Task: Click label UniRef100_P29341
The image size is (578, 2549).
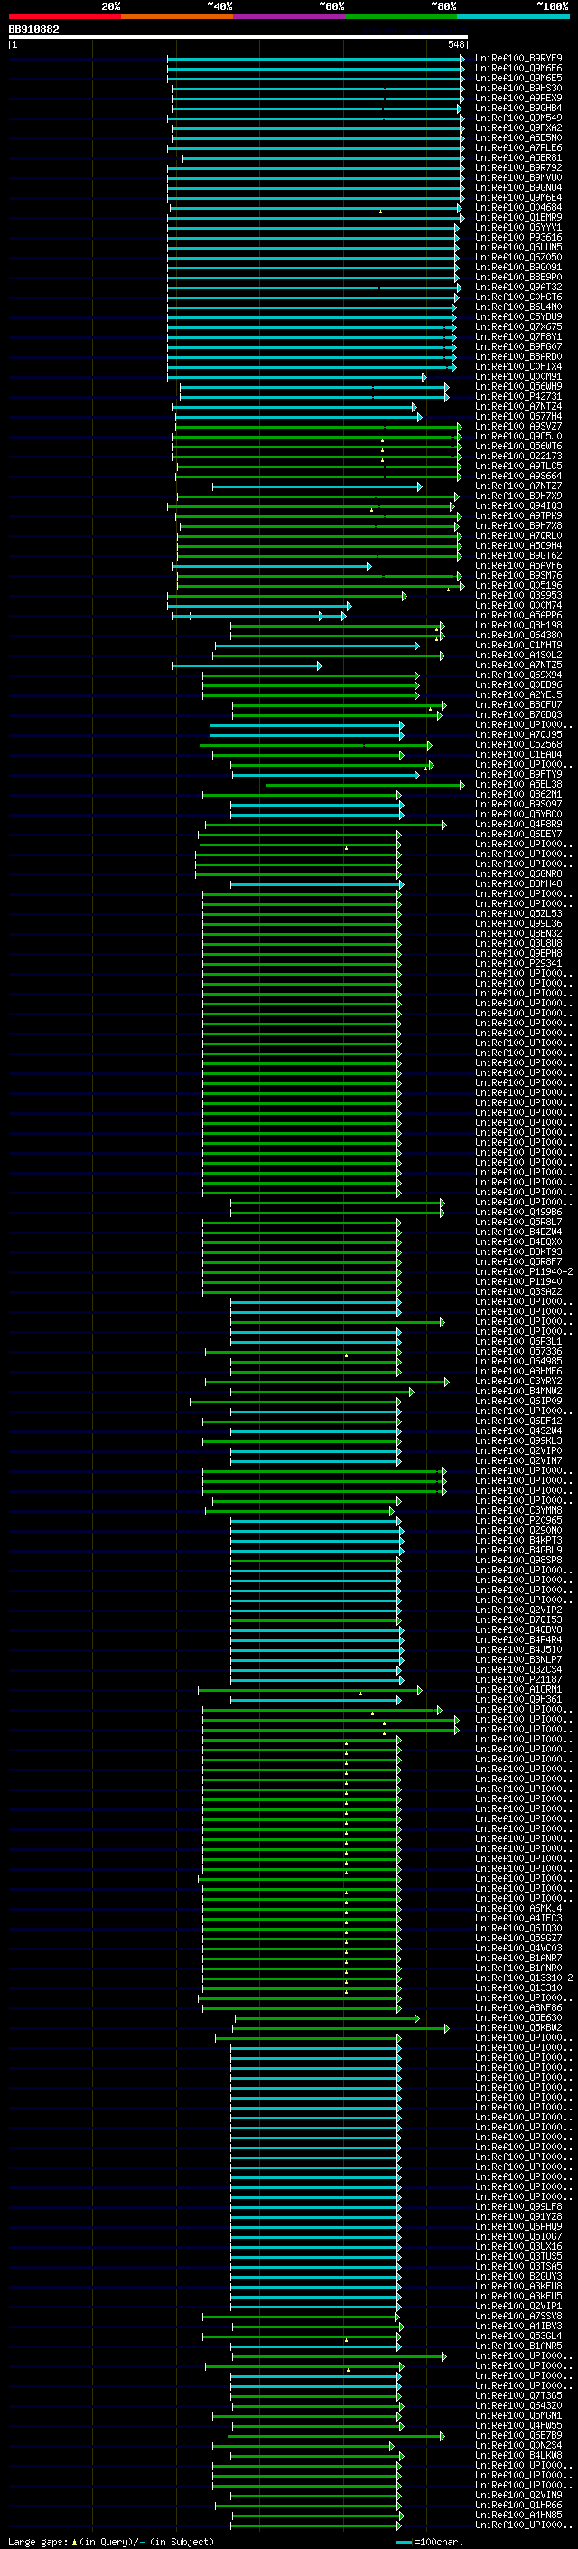Action: pos(518,963)
